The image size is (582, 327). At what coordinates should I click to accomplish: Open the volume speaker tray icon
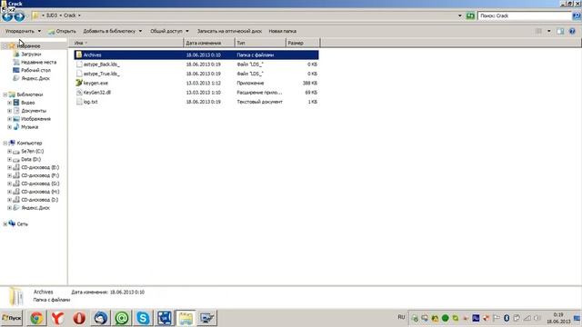click(537, 318)
